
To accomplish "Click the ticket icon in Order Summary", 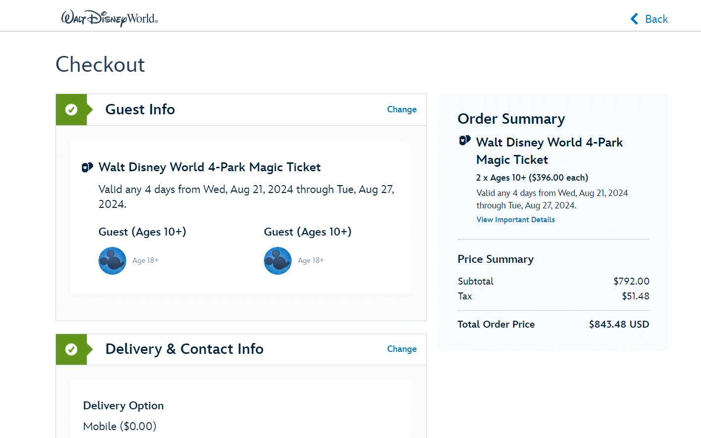I will (464, 141).
